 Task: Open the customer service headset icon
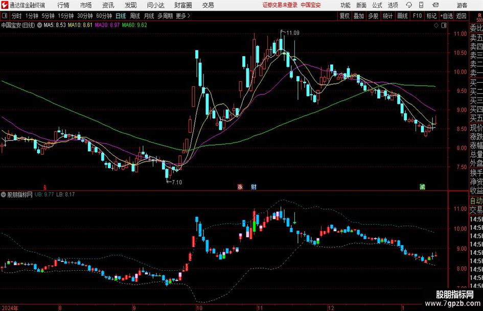(409, 5)
